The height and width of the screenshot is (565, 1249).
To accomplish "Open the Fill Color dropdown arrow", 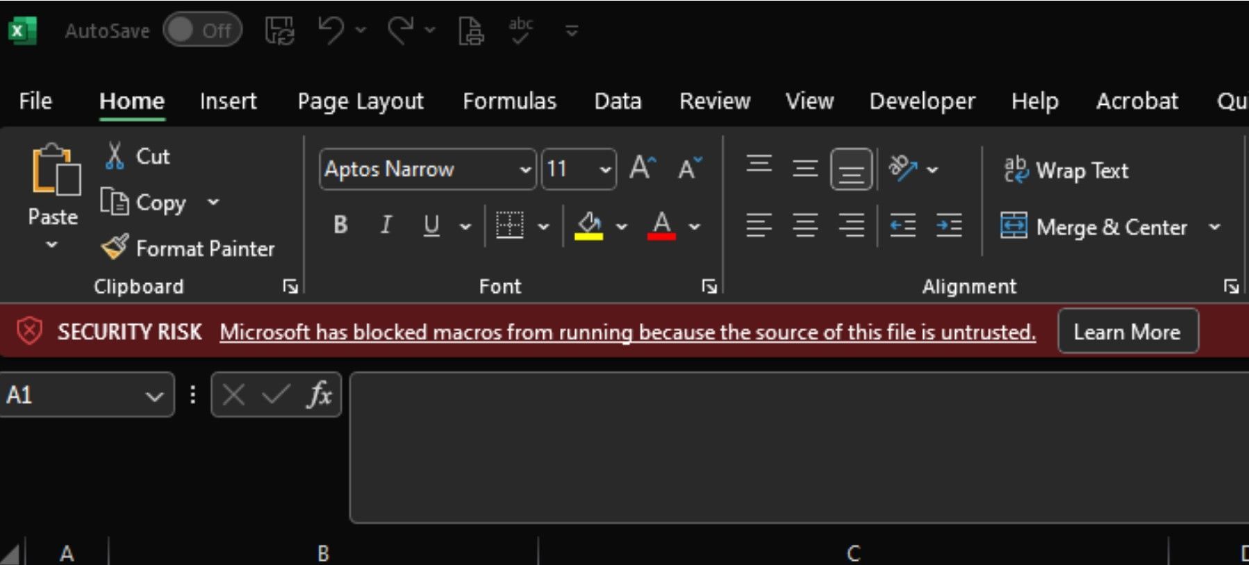I will click(x=622, y=226).
